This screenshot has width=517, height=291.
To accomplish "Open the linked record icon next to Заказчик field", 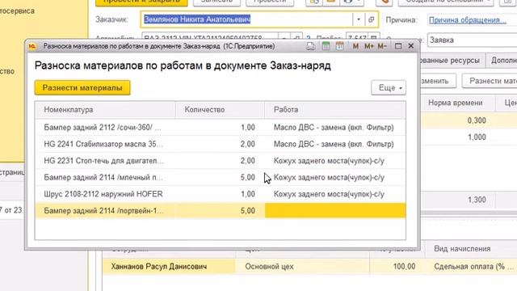I will [x=371, y=19].
